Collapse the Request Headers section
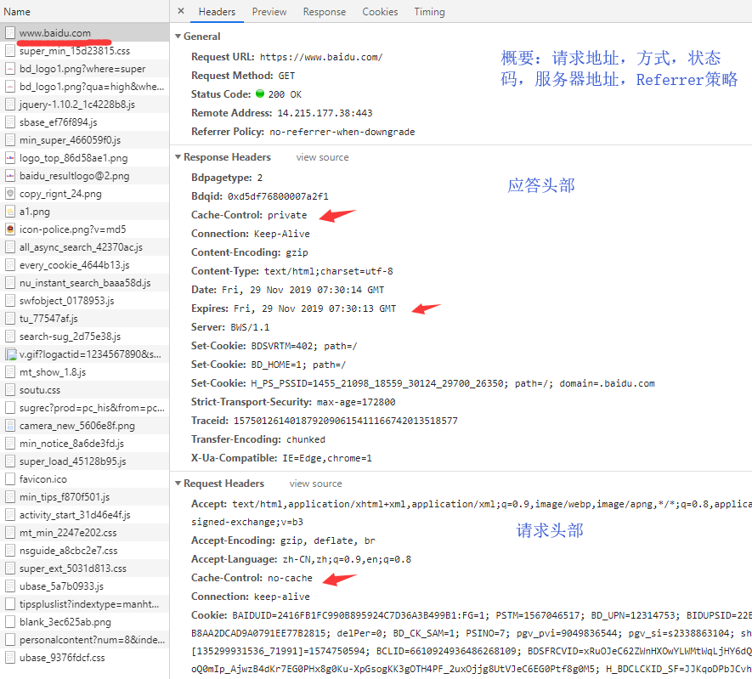The height and width of the screenshot is (679, 752). click(x=178, y=482)
